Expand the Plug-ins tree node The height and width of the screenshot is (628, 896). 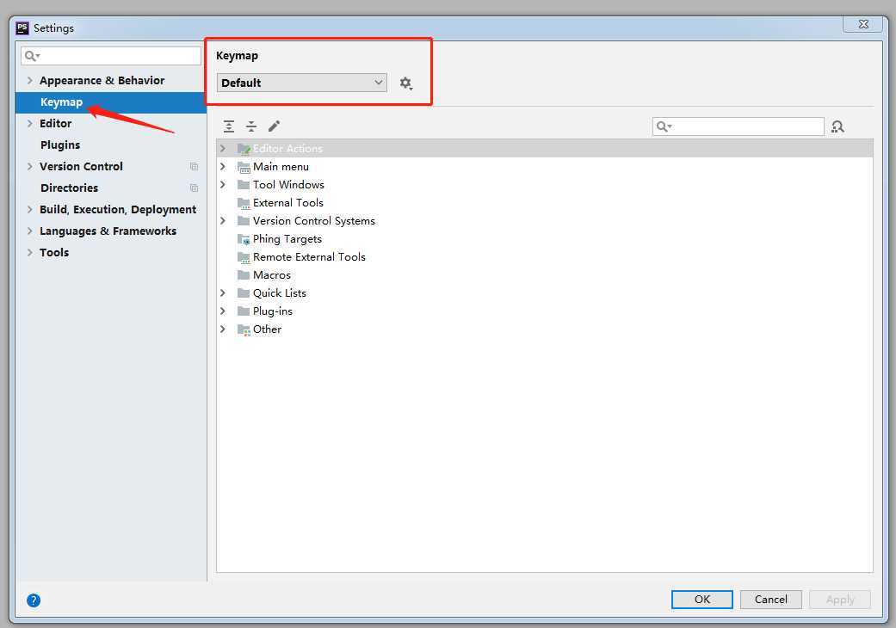pos(224,311)
